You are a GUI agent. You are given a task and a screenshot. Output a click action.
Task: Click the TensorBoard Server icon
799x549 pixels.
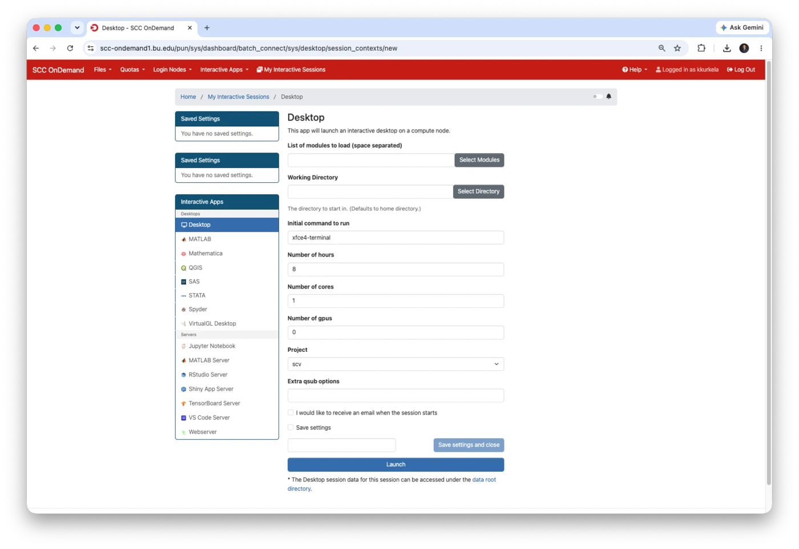pos(184,403)
